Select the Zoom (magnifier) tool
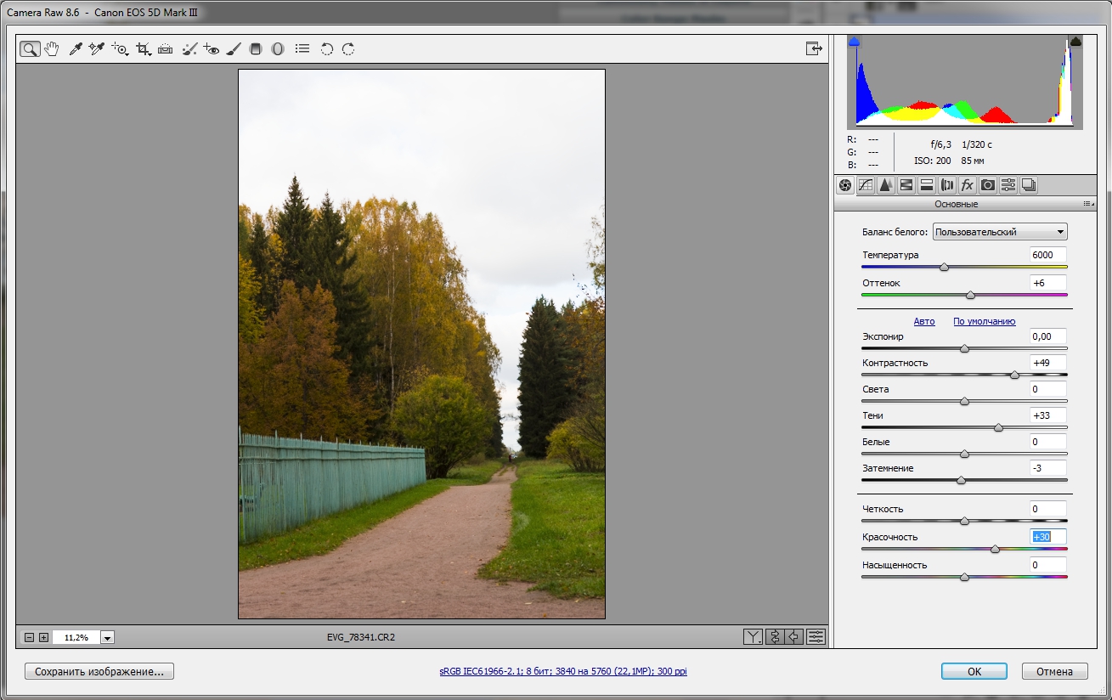 click(30, 49)
